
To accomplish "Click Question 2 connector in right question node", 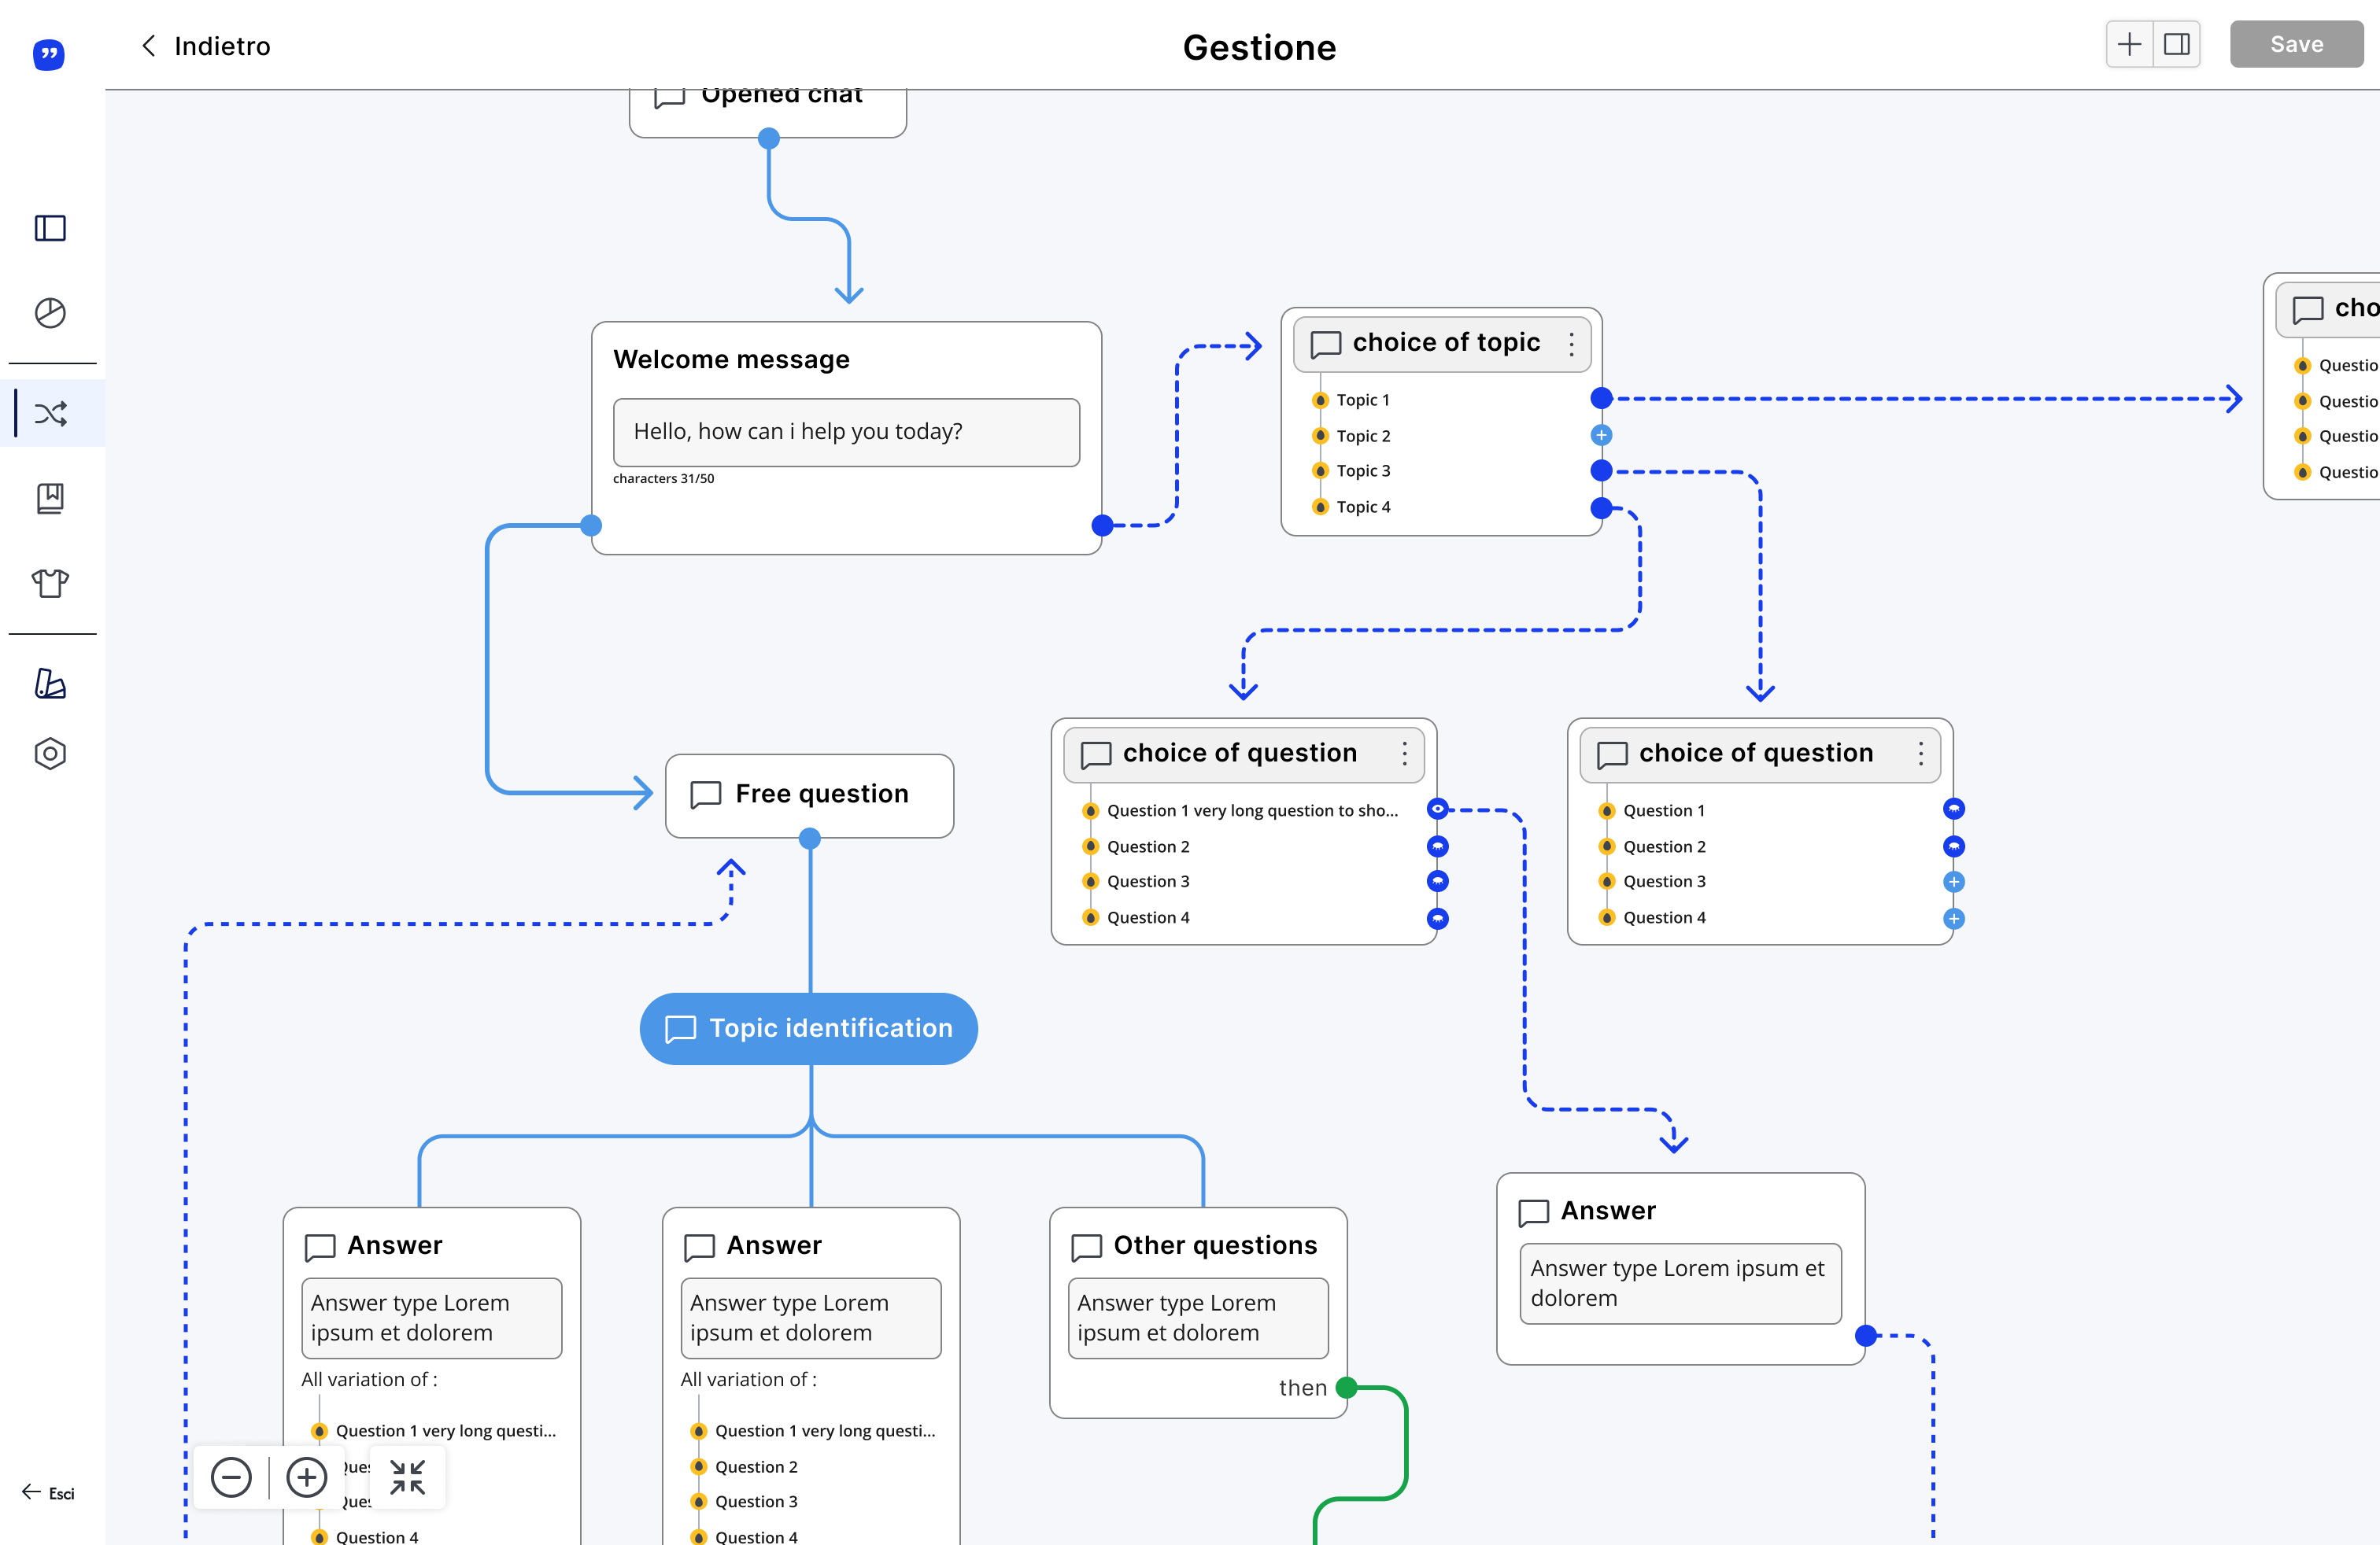I will (x=1954, y=846).
